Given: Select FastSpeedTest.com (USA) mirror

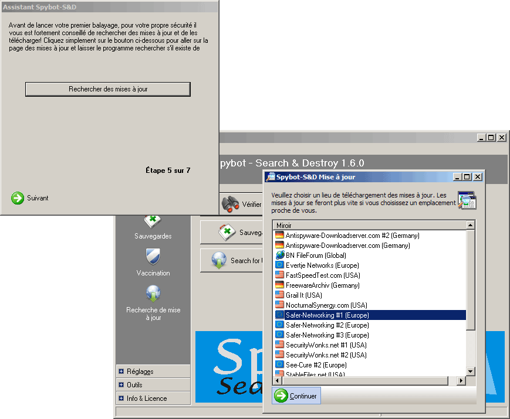Looking at the screenshot, I should 323,275.
